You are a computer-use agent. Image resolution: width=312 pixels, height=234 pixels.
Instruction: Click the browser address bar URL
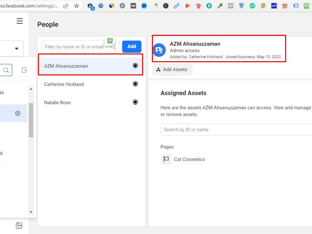tap(29, 6)
